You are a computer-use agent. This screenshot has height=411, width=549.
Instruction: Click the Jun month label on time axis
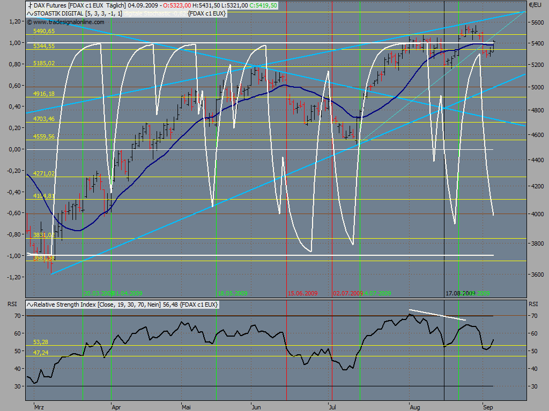pyautogui.click(x=256, y=407)
